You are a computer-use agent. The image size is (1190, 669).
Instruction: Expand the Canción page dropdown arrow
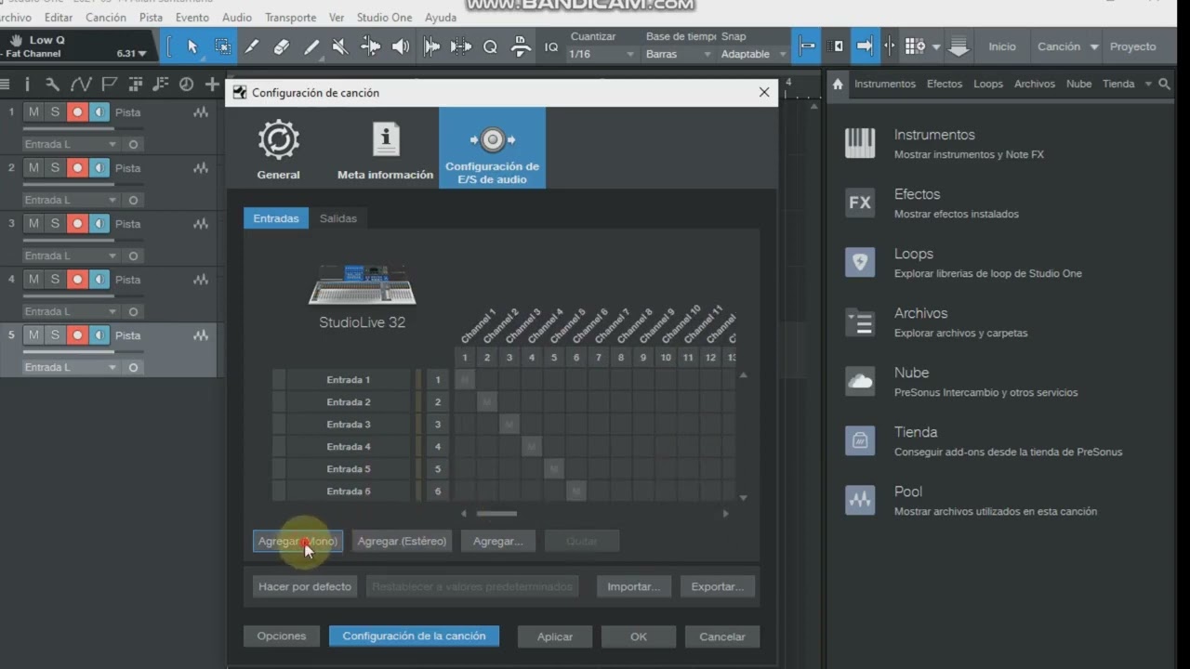click(x=1094, y=46)
